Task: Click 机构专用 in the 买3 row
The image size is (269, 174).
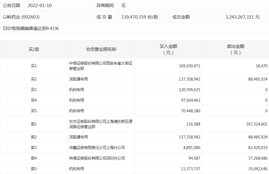Action: 77,90
